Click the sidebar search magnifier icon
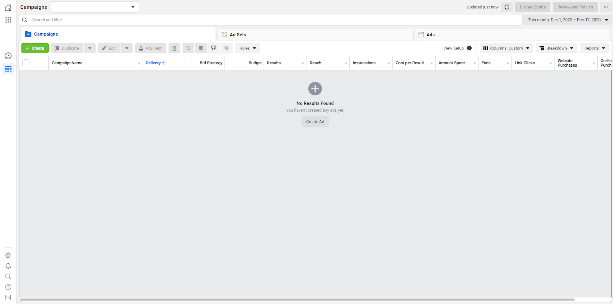 point(8,276)
